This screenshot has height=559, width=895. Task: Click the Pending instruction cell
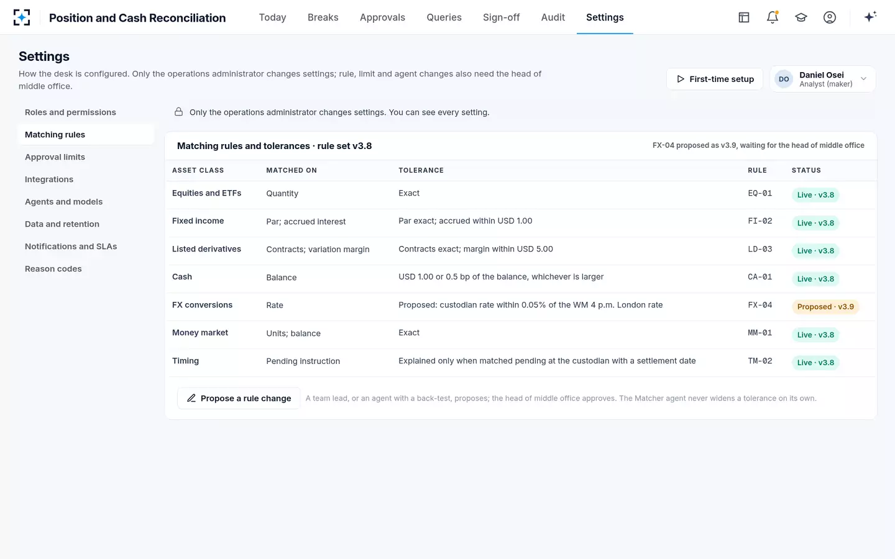point(303,361)
